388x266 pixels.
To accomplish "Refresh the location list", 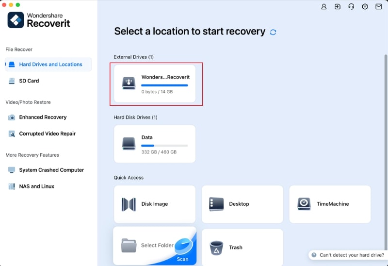I will click(273, 32).
